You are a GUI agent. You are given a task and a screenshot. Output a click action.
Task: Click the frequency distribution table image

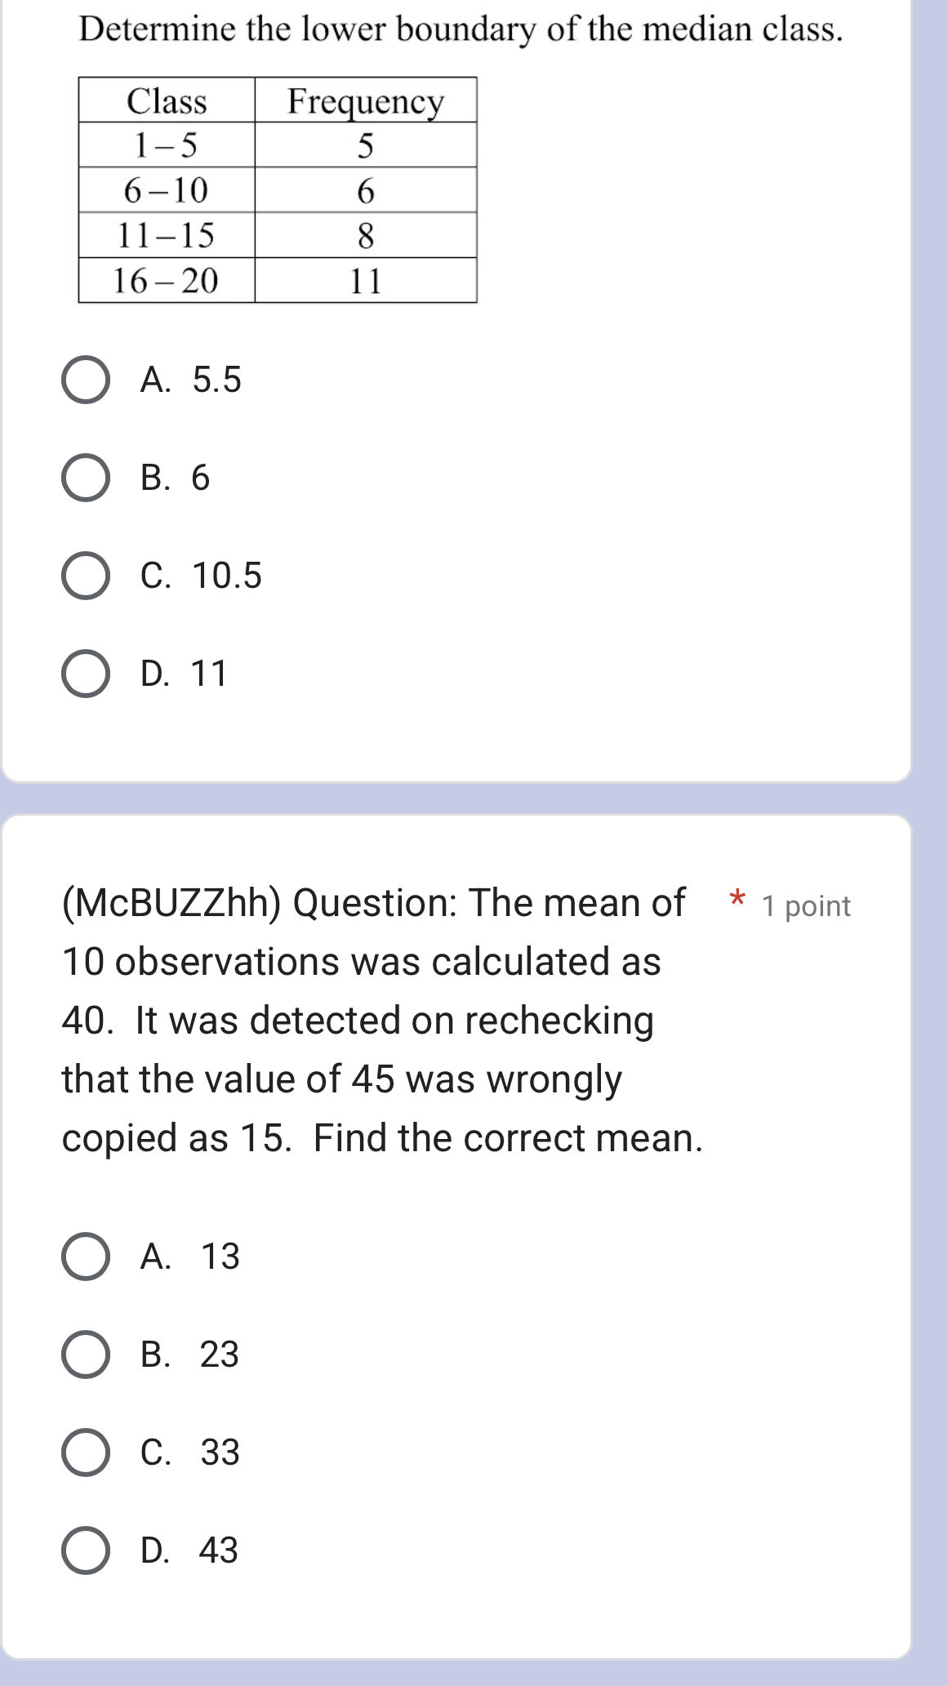point(278,188)
